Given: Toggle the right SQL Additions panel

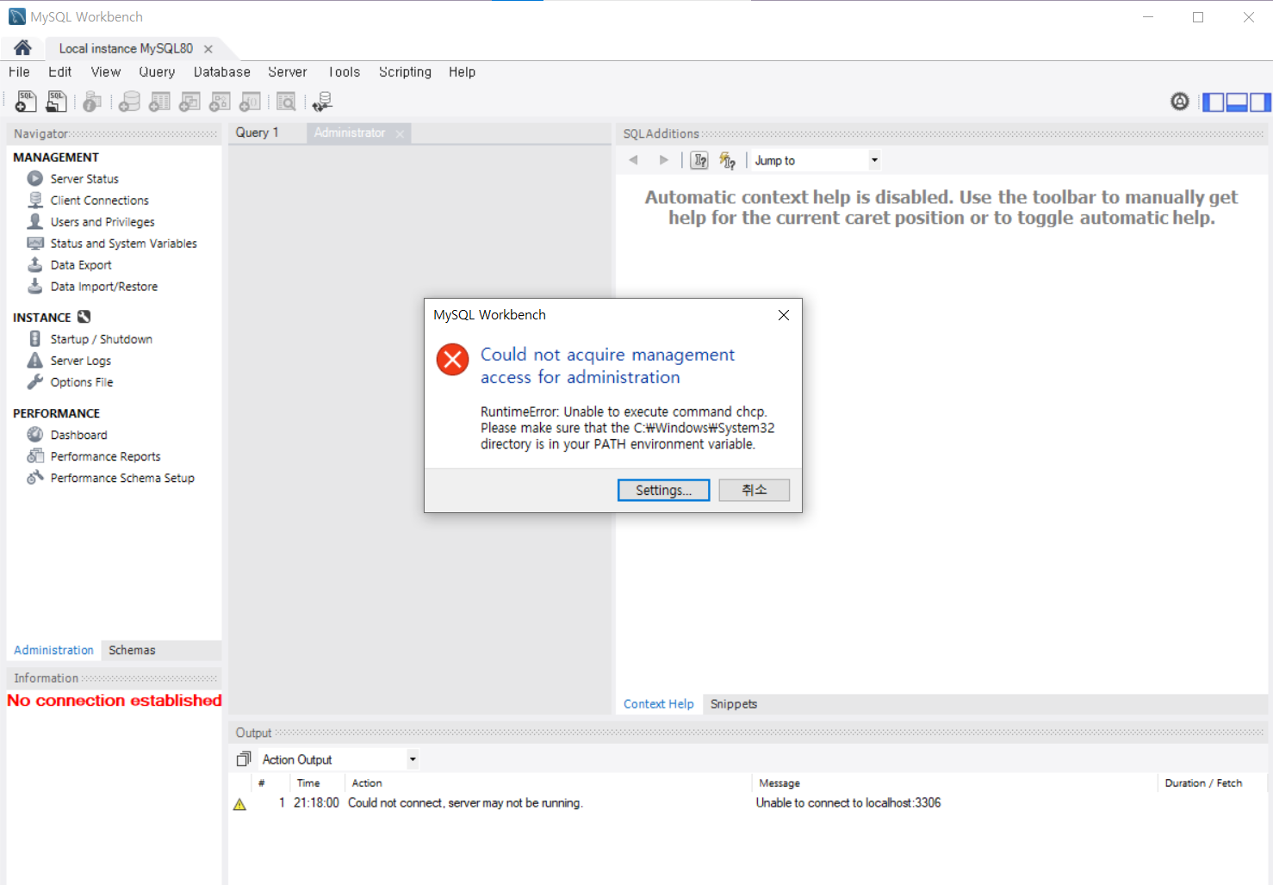Looking at the screenshot, I should pyautogui.click(x=1260, y=102).
